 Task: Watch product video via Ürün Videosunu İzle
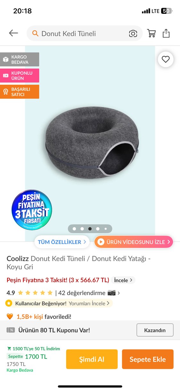[134, 242]
